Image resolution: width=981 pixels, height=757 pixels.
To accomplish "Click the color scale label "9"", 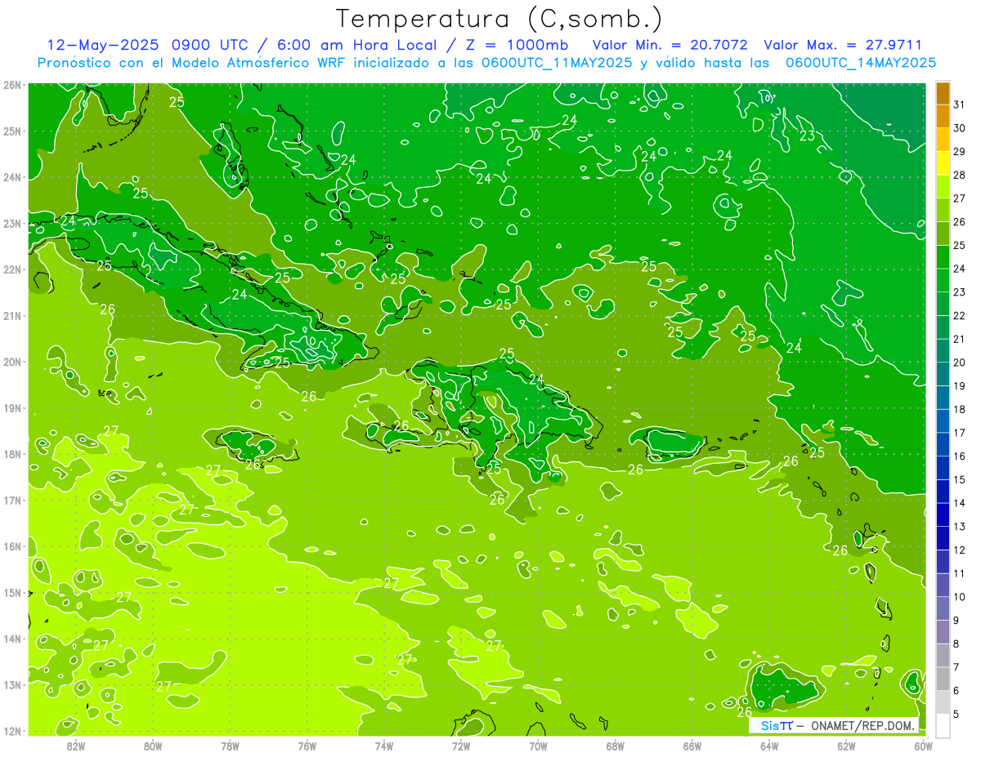I will (x=956, y=620).
